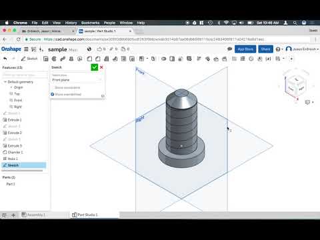320x240 pixels.
Task: Click the links counter icon
Action: click(x=113, y=49)
